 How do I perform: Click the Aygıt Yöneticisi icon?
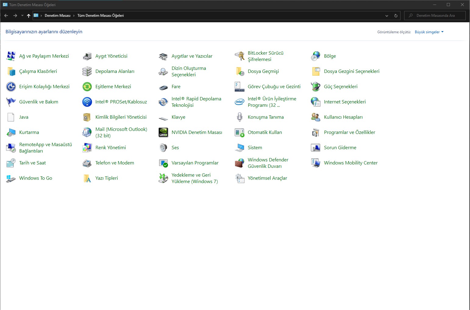click(x=87, y=56)
